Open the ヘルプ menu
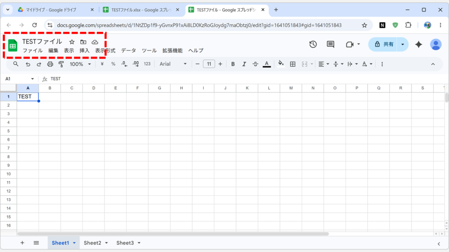The width and height of the screenshot is (449, 252). point(196,51)
